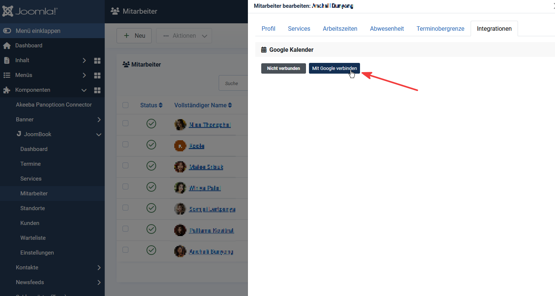
Task: Toggle the Menü einklappen switch
Action: (7, 31)
